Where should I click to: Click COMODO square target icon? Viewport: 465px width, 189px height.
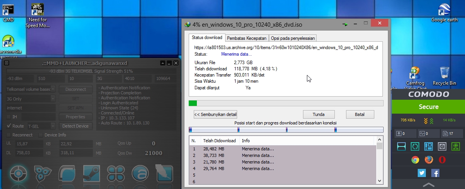(x=442, y=146)
